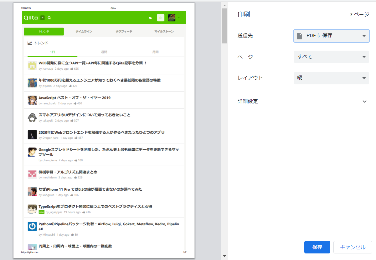Click psycho author avatar
376x260 pixels.
(x=32, y=83)
